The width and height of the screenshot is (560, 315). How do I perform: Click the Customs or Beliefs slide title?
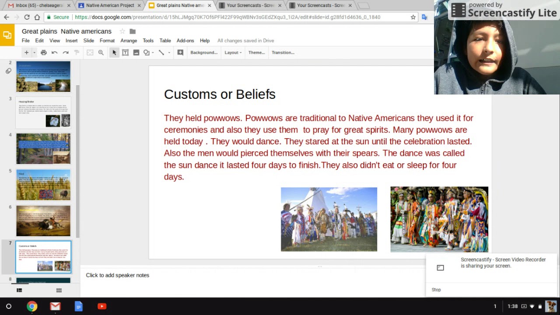220,94
